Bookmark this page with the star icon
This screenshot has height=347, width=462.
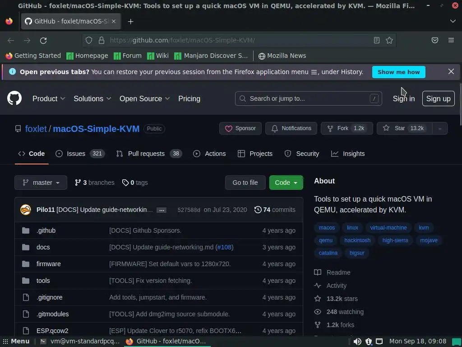click(x=389, y=40)
